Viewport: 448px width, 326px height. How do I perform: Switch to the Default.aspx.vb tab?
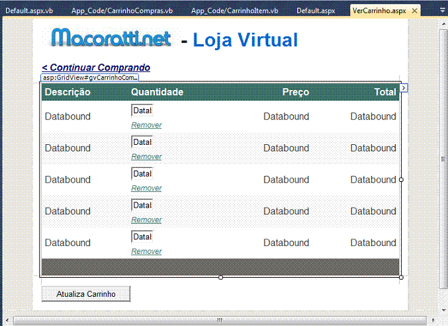(29, 11)
